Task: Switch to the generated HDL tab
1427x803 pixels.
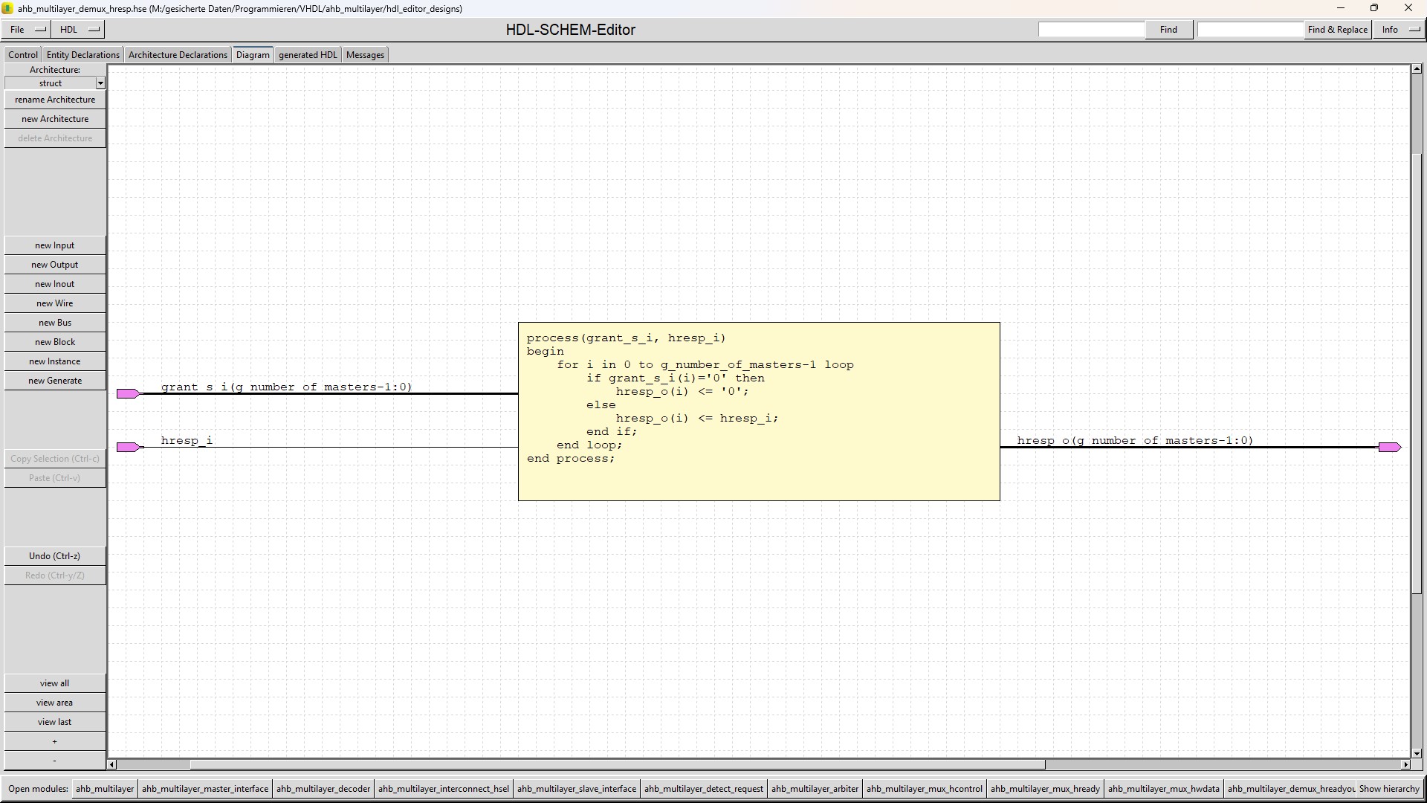Action: click(308, 55)
